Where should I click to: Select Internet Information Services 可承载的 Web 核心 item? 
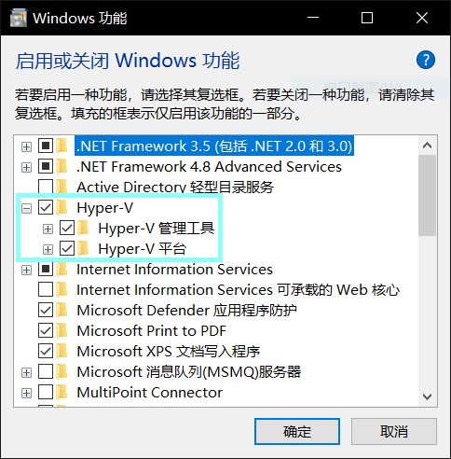click(x=238, y=290)
